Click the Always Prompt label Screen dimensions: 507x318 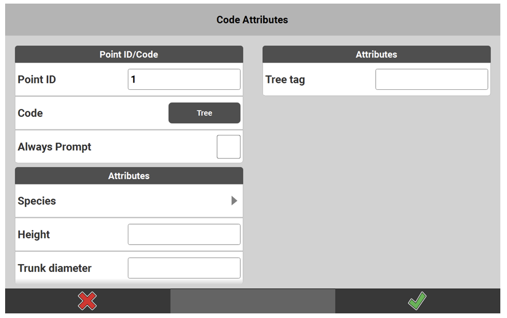54,147
